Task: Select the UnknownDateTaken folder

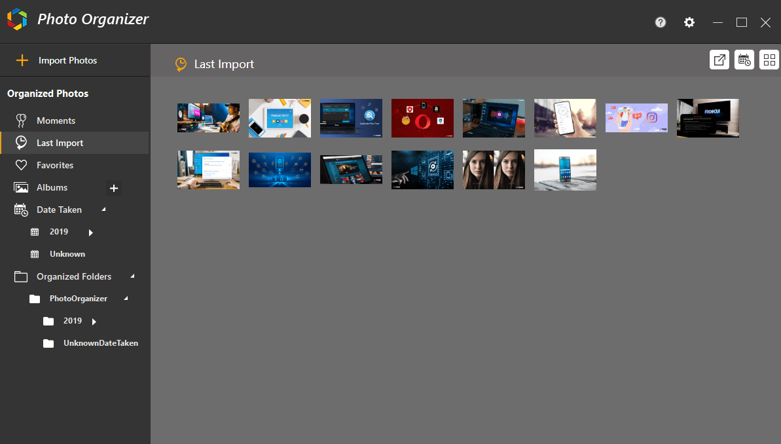Action: pyautogui.click(x=100, y=342)
